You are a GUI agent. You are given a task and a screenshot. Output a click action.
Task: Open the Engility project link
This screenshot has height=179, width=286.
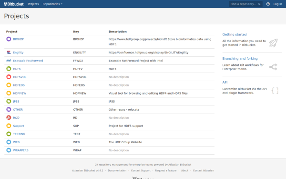coord(18,53)
